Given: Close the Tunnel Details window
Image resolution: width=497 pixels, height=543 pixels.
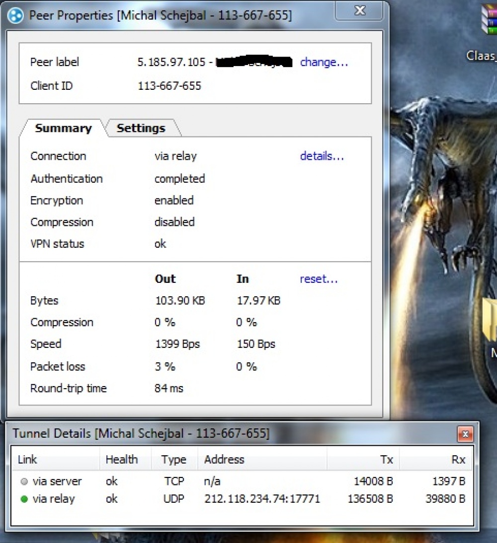Looking at the screenshot, I should [465, 434].
